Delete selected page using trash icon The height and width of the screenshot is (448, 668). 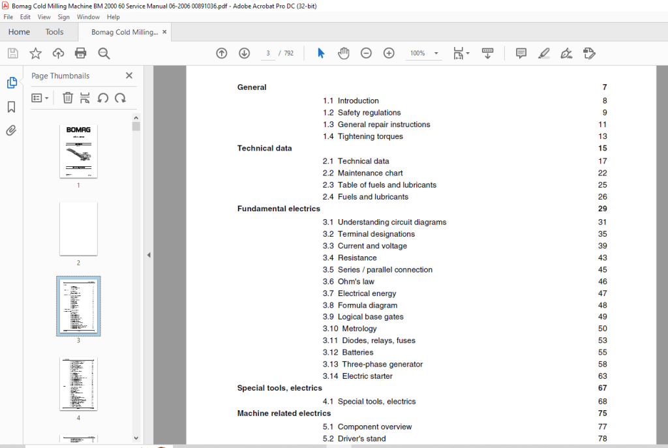(x=68, y=98)
